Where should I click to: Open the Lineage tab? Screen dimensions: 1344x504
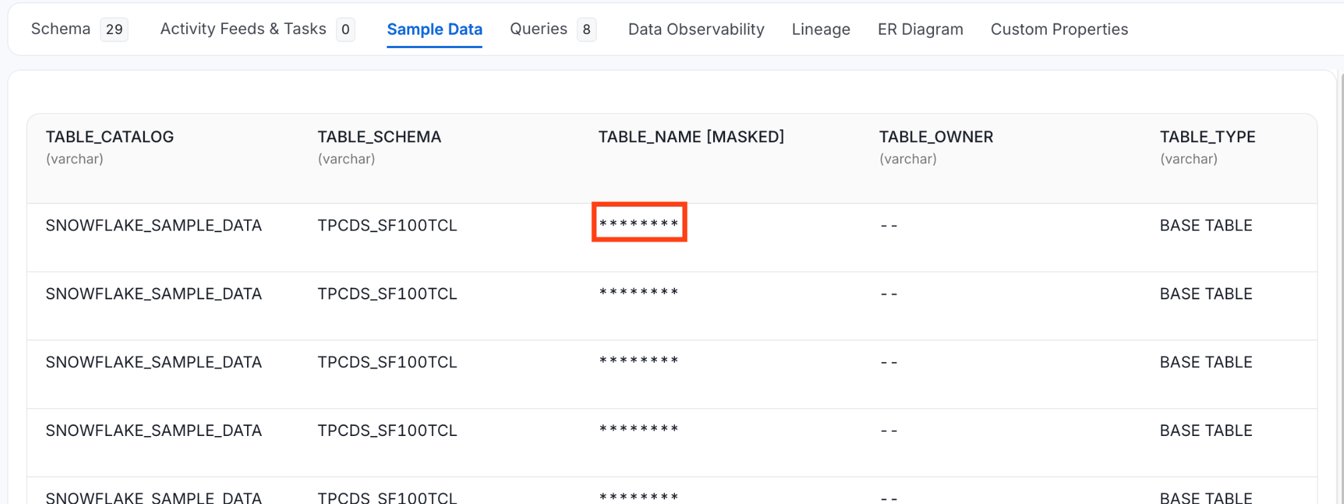point(821,29)
